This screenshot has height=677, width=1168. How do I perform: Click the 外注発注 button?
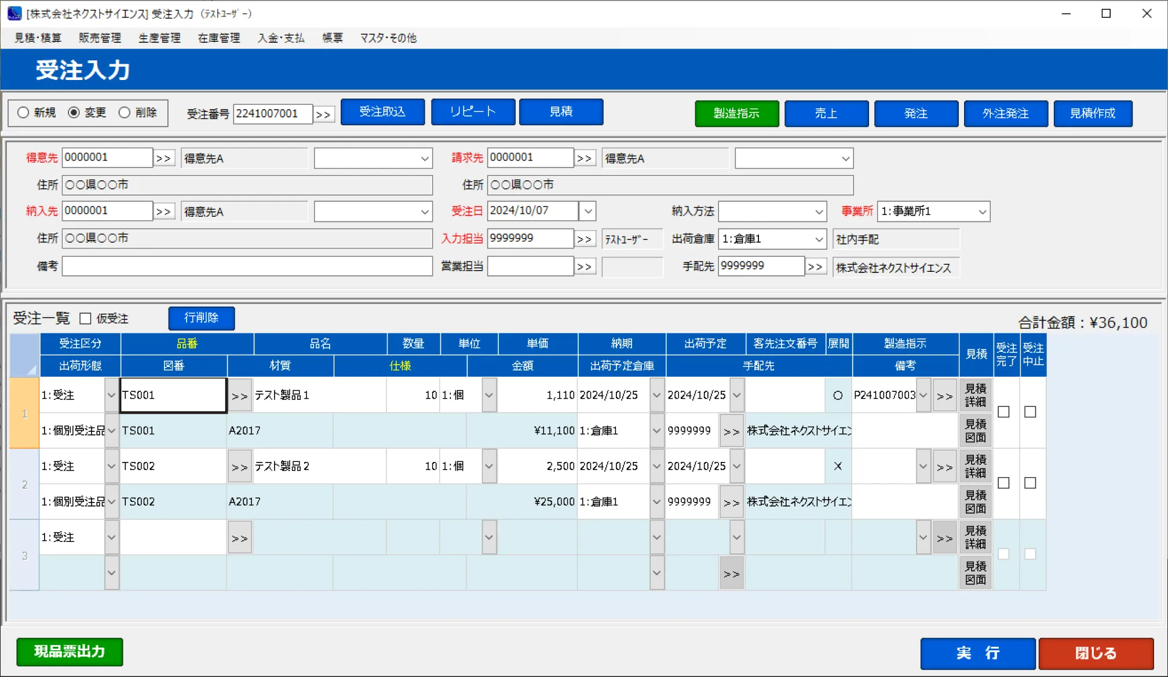(x=1006, y=114)
